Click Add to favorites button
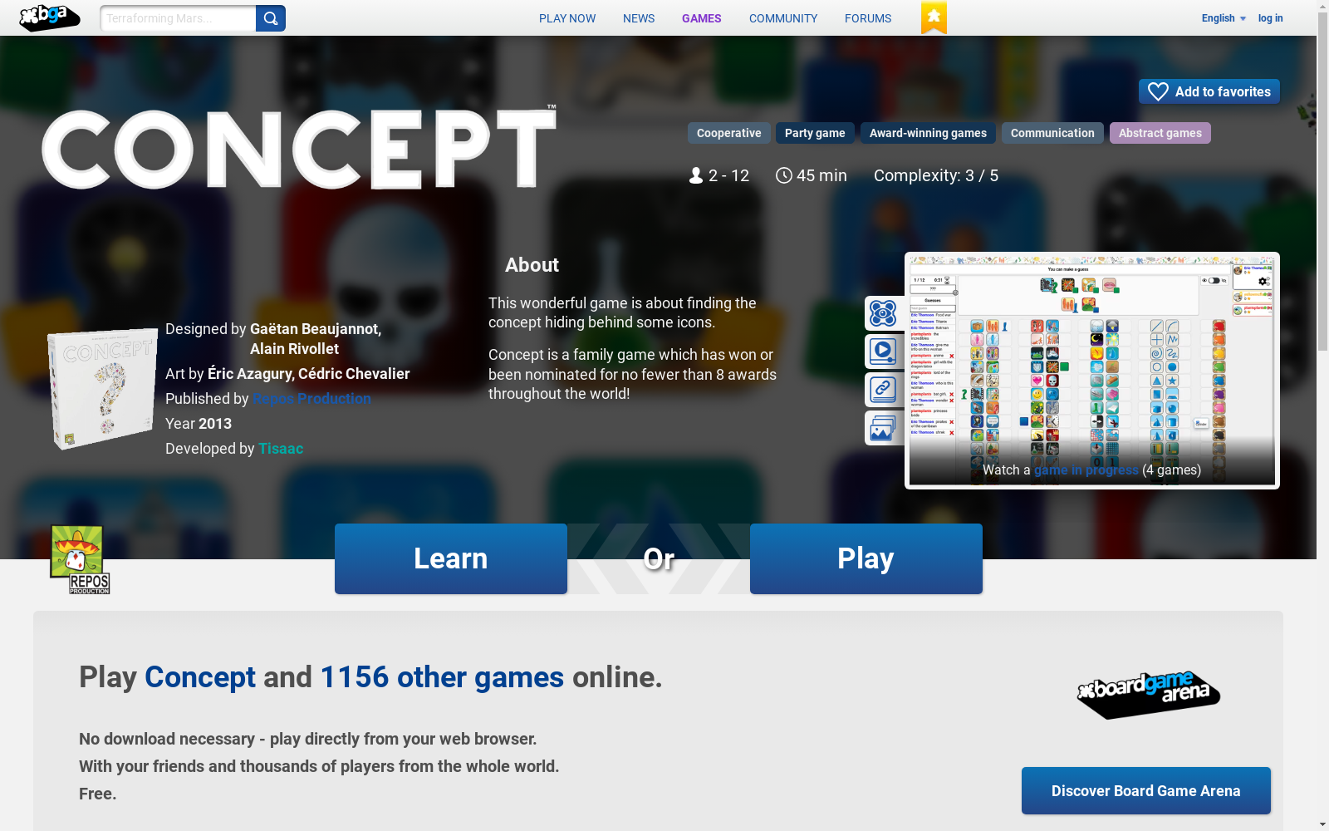 (x=1209, y=91)
